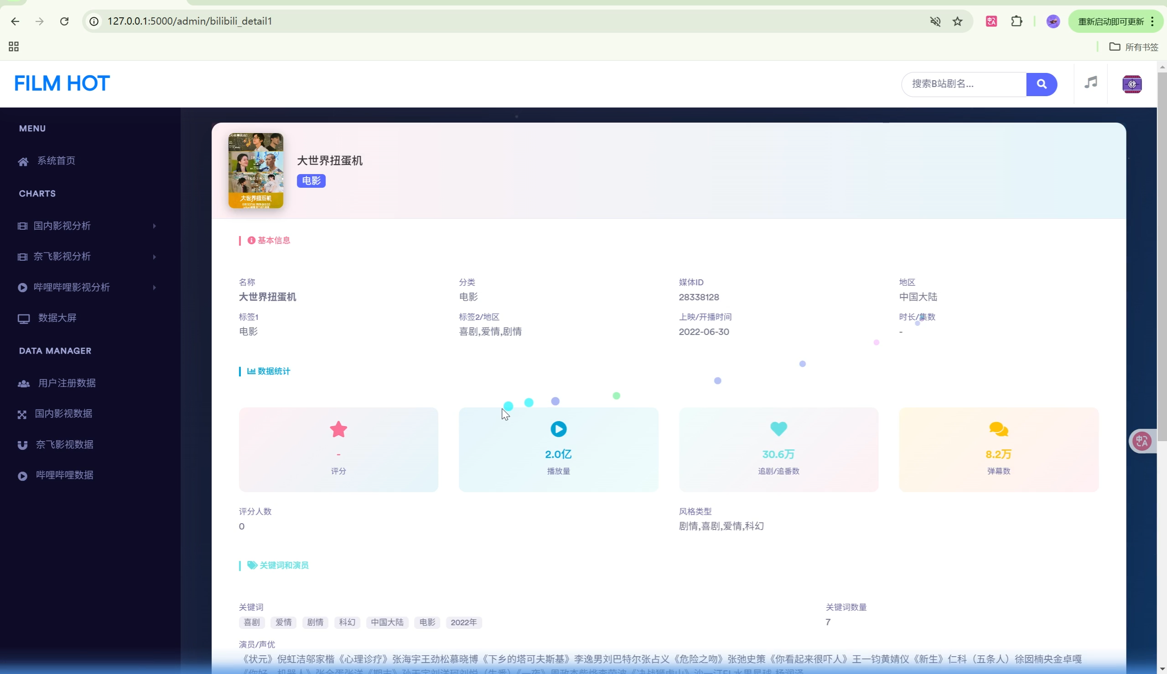Open the purple user avatar icon

pos(1131,84)
